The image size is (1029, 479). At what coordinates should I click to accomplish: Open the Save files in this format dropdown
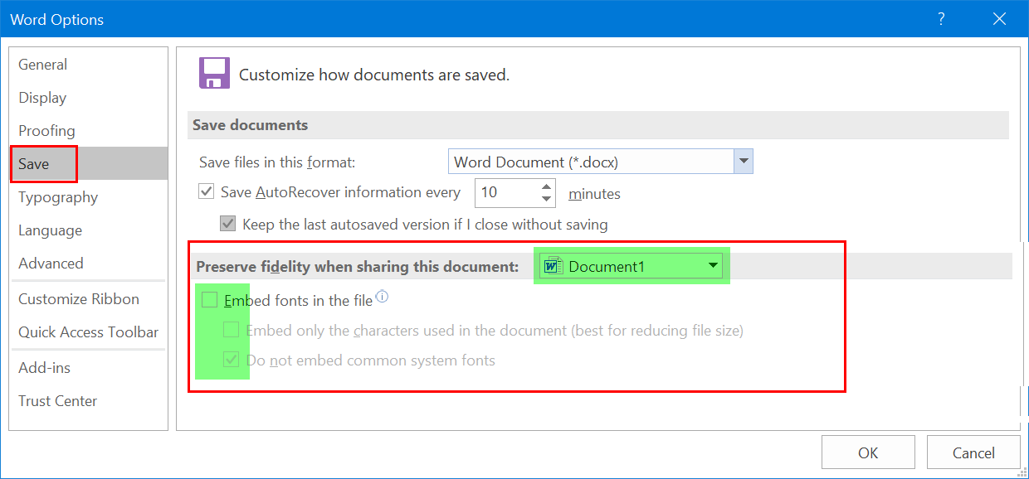click(x=744, y=162)
